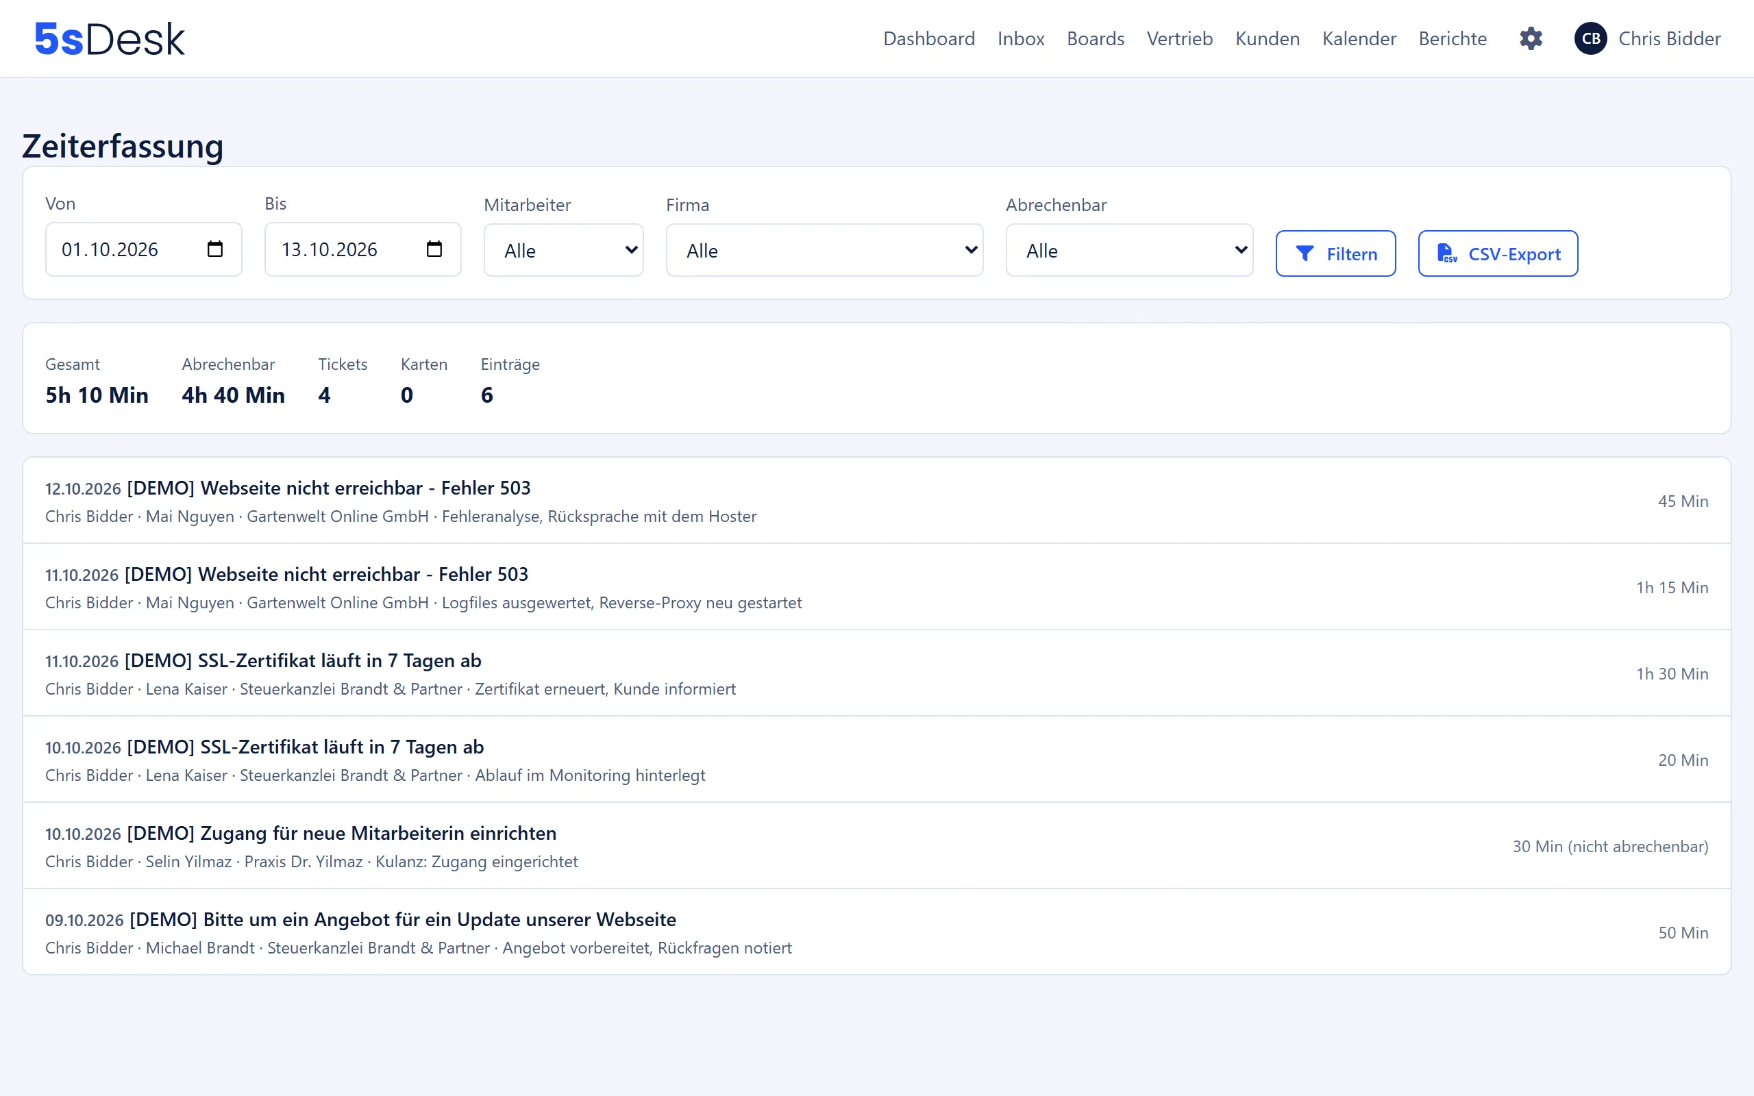Open the Inbox menu item
Image resolution: width=1754 pixels, height=1096 pixels.
1020,38
